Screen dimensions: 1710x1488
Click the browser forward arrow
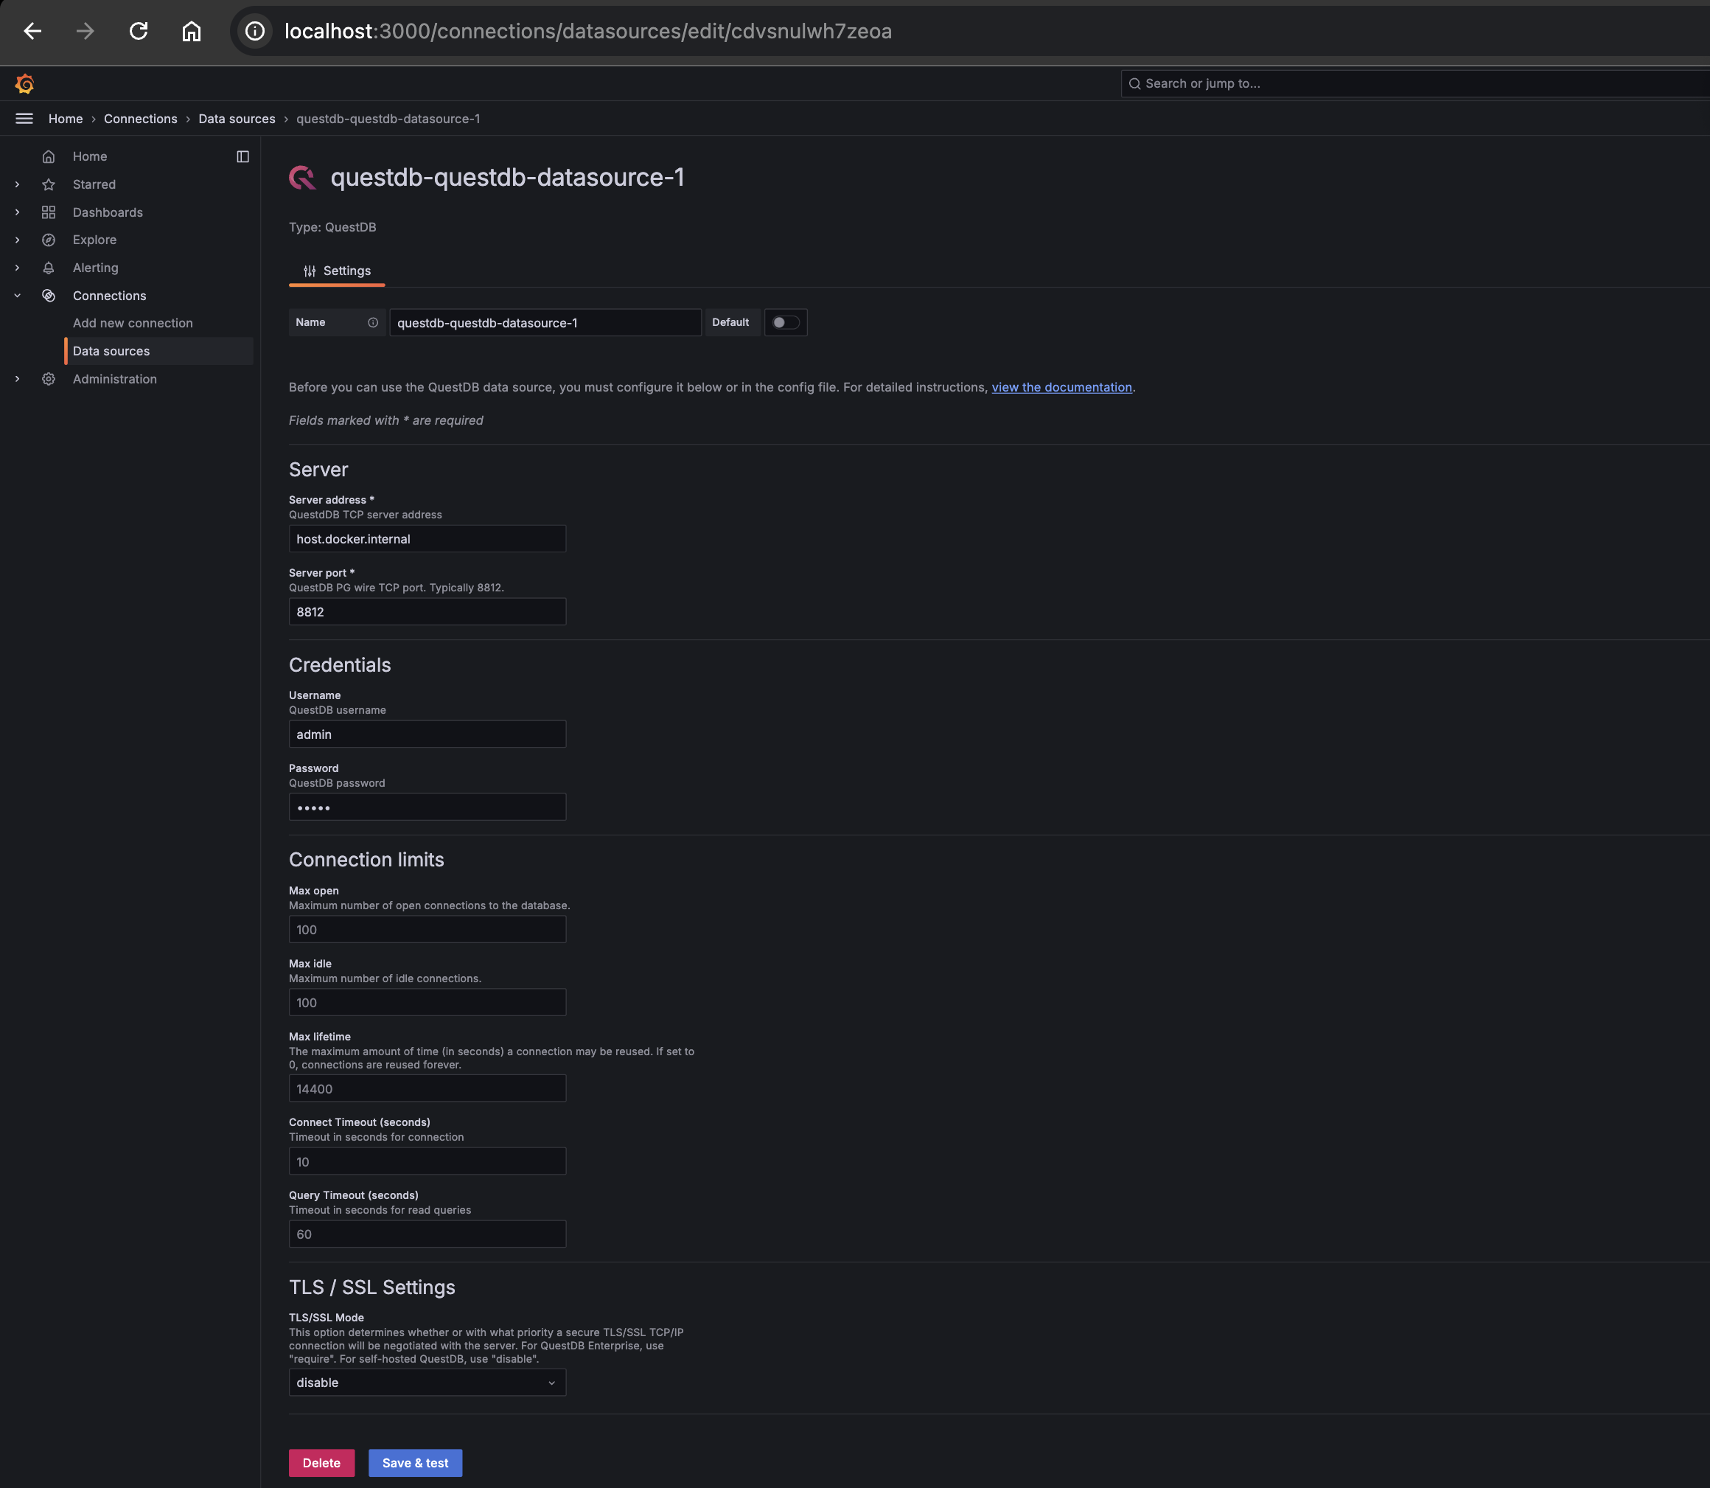tap(85, 32)
